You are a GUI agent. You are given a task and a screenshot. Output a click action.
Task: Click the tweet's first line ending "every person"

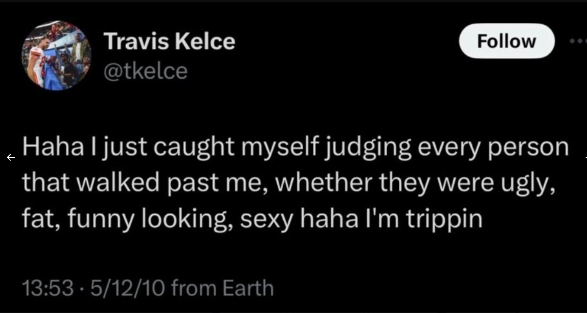coord(295,147)
